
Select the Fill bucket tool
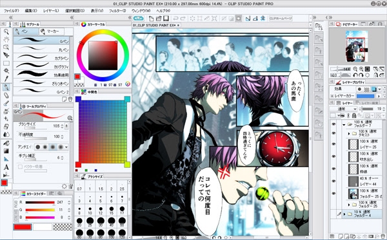6,143
